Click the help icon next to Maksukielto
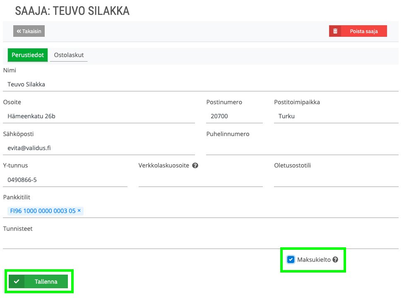 tap(335, 260)
